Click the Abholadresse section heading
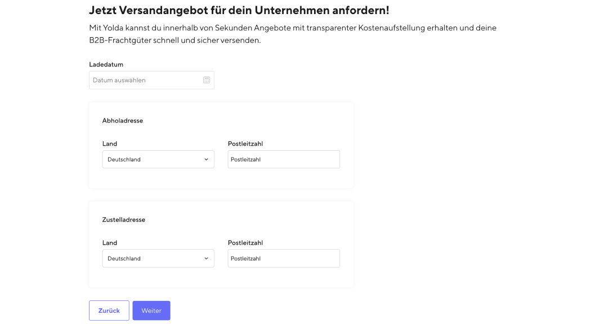The image size is (591, 324). [x=123, y=120]
